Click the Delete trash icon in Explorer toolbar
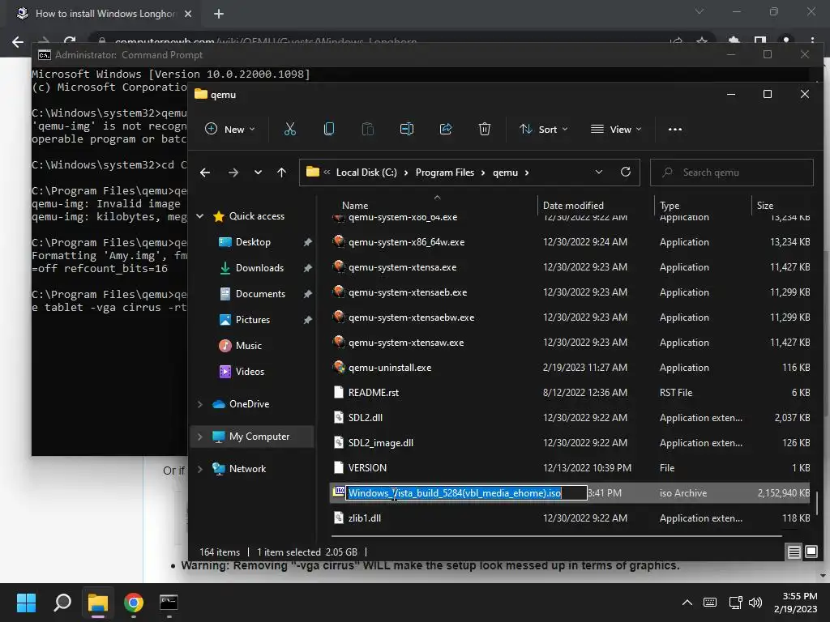This screenshot has width=830, height=622. pyautogui.click(x=485, y=129)
